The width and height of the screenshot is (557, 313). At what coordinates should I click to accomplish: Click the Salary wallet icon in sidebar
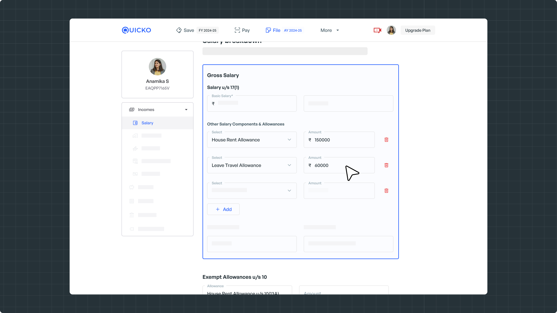(x=135, y=123)
